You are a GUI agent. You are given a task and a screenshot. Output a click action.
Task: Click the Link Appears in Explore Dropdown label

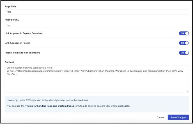point(24,33)
